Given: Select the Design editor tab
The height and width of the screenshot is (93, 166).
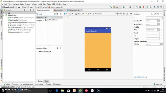Looking at the screenshot, I should 40,81.
